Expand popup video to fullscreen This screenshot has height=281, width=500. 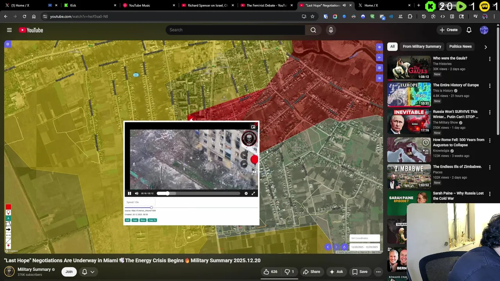253,193
